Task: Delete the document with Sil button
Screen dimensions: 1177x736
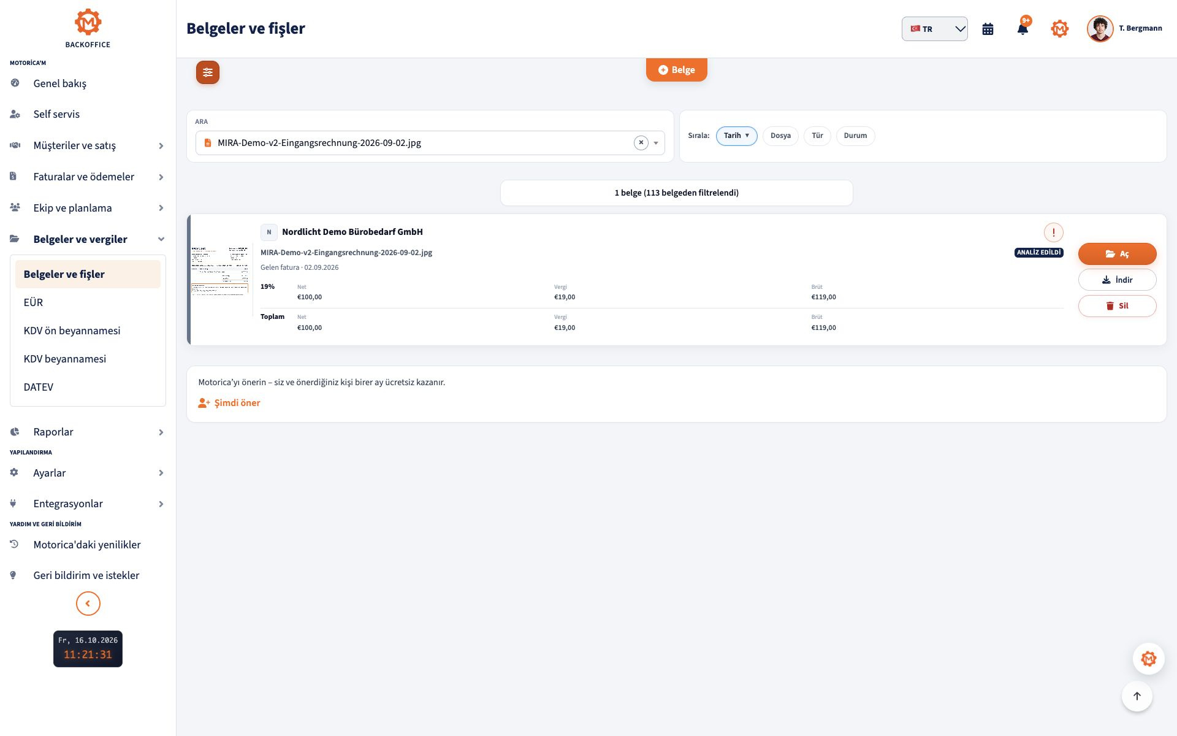Action: pos(1117,306)
